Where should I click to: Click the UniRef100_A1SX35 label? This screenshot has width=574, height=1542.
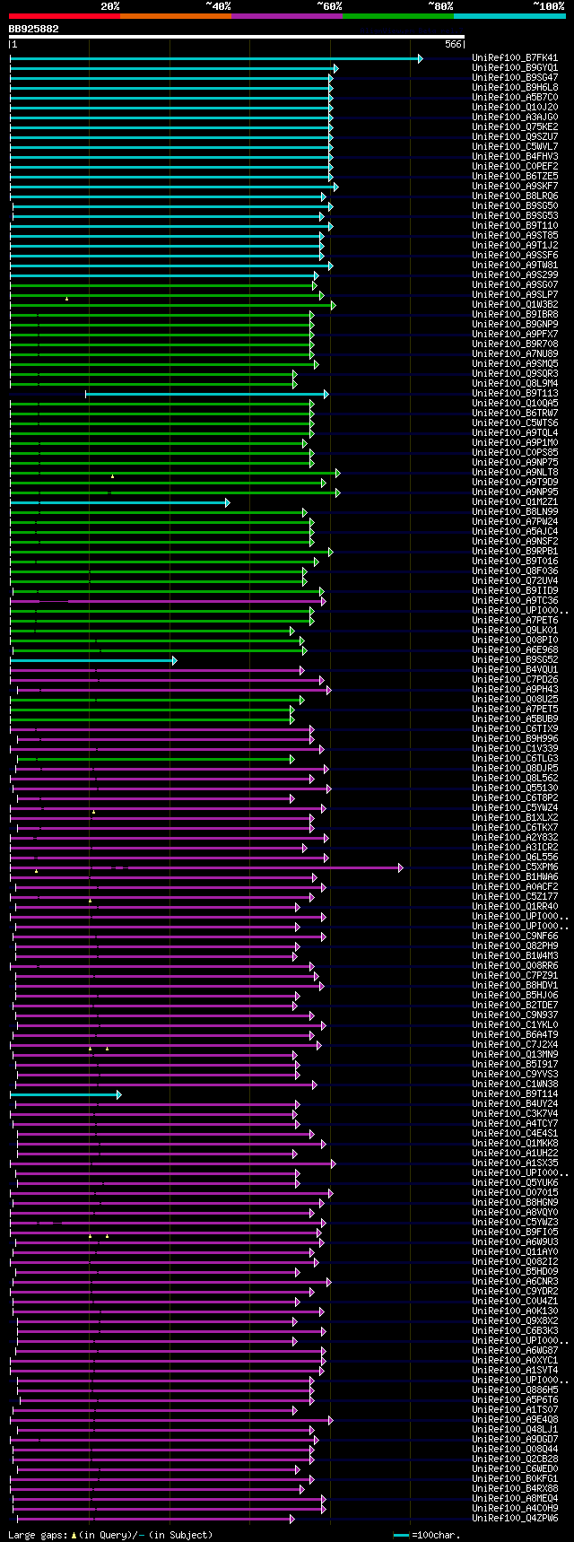[x=515, y=1163]
